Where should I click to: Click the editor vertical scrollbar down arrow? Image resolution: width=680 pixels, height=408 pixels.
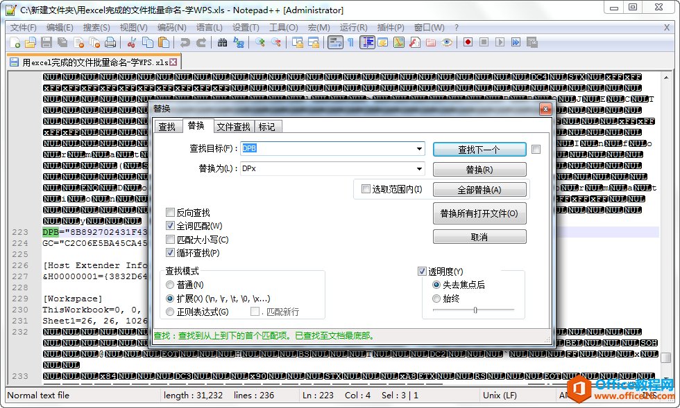(666, 378)
